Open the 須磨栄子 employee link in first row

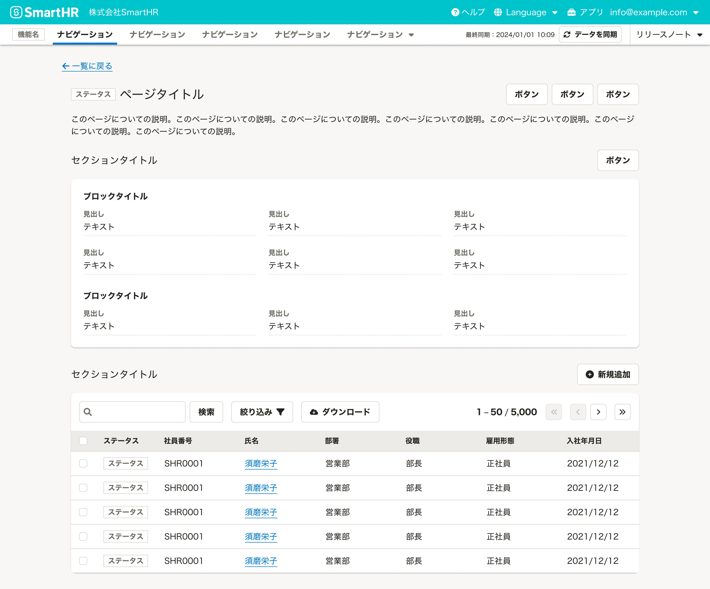point(261,463)
